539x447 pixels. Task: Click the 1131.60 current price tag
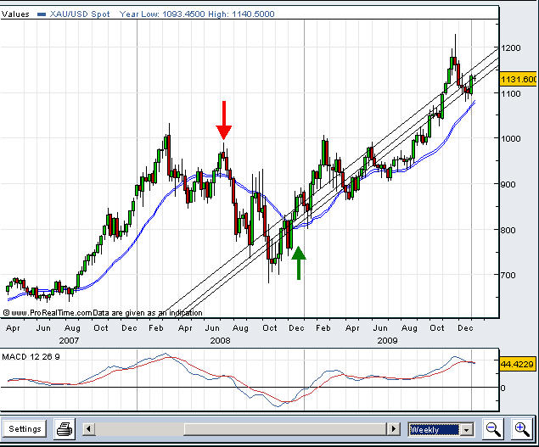click(519, 80)
